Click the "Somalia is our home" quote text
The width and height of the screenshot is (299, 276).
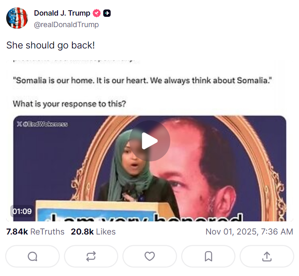(142, 80)
